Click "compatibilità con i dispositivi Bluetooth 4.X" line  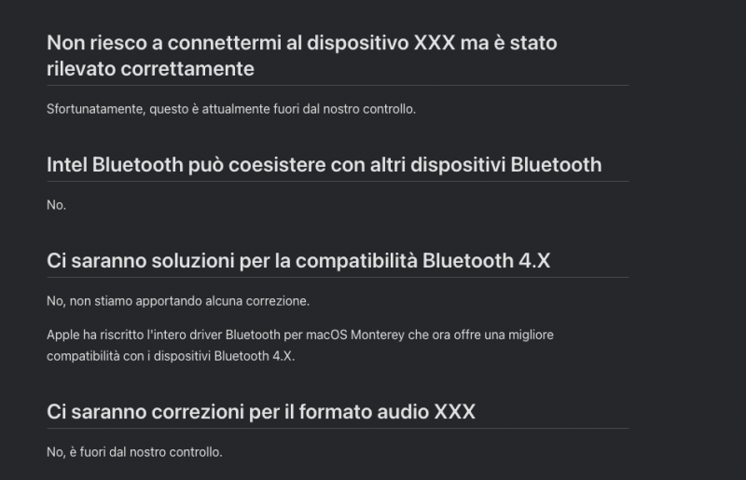point(171,356)
